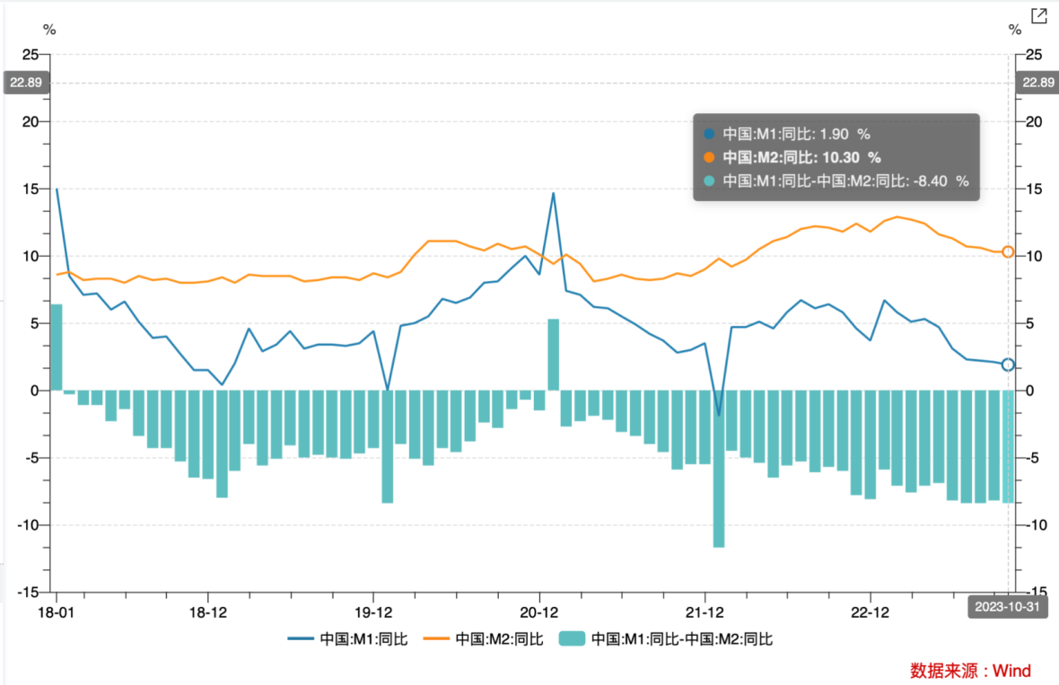Select the deepest negative teal bar
1059x685 pixels.
[x=719, y=467]
